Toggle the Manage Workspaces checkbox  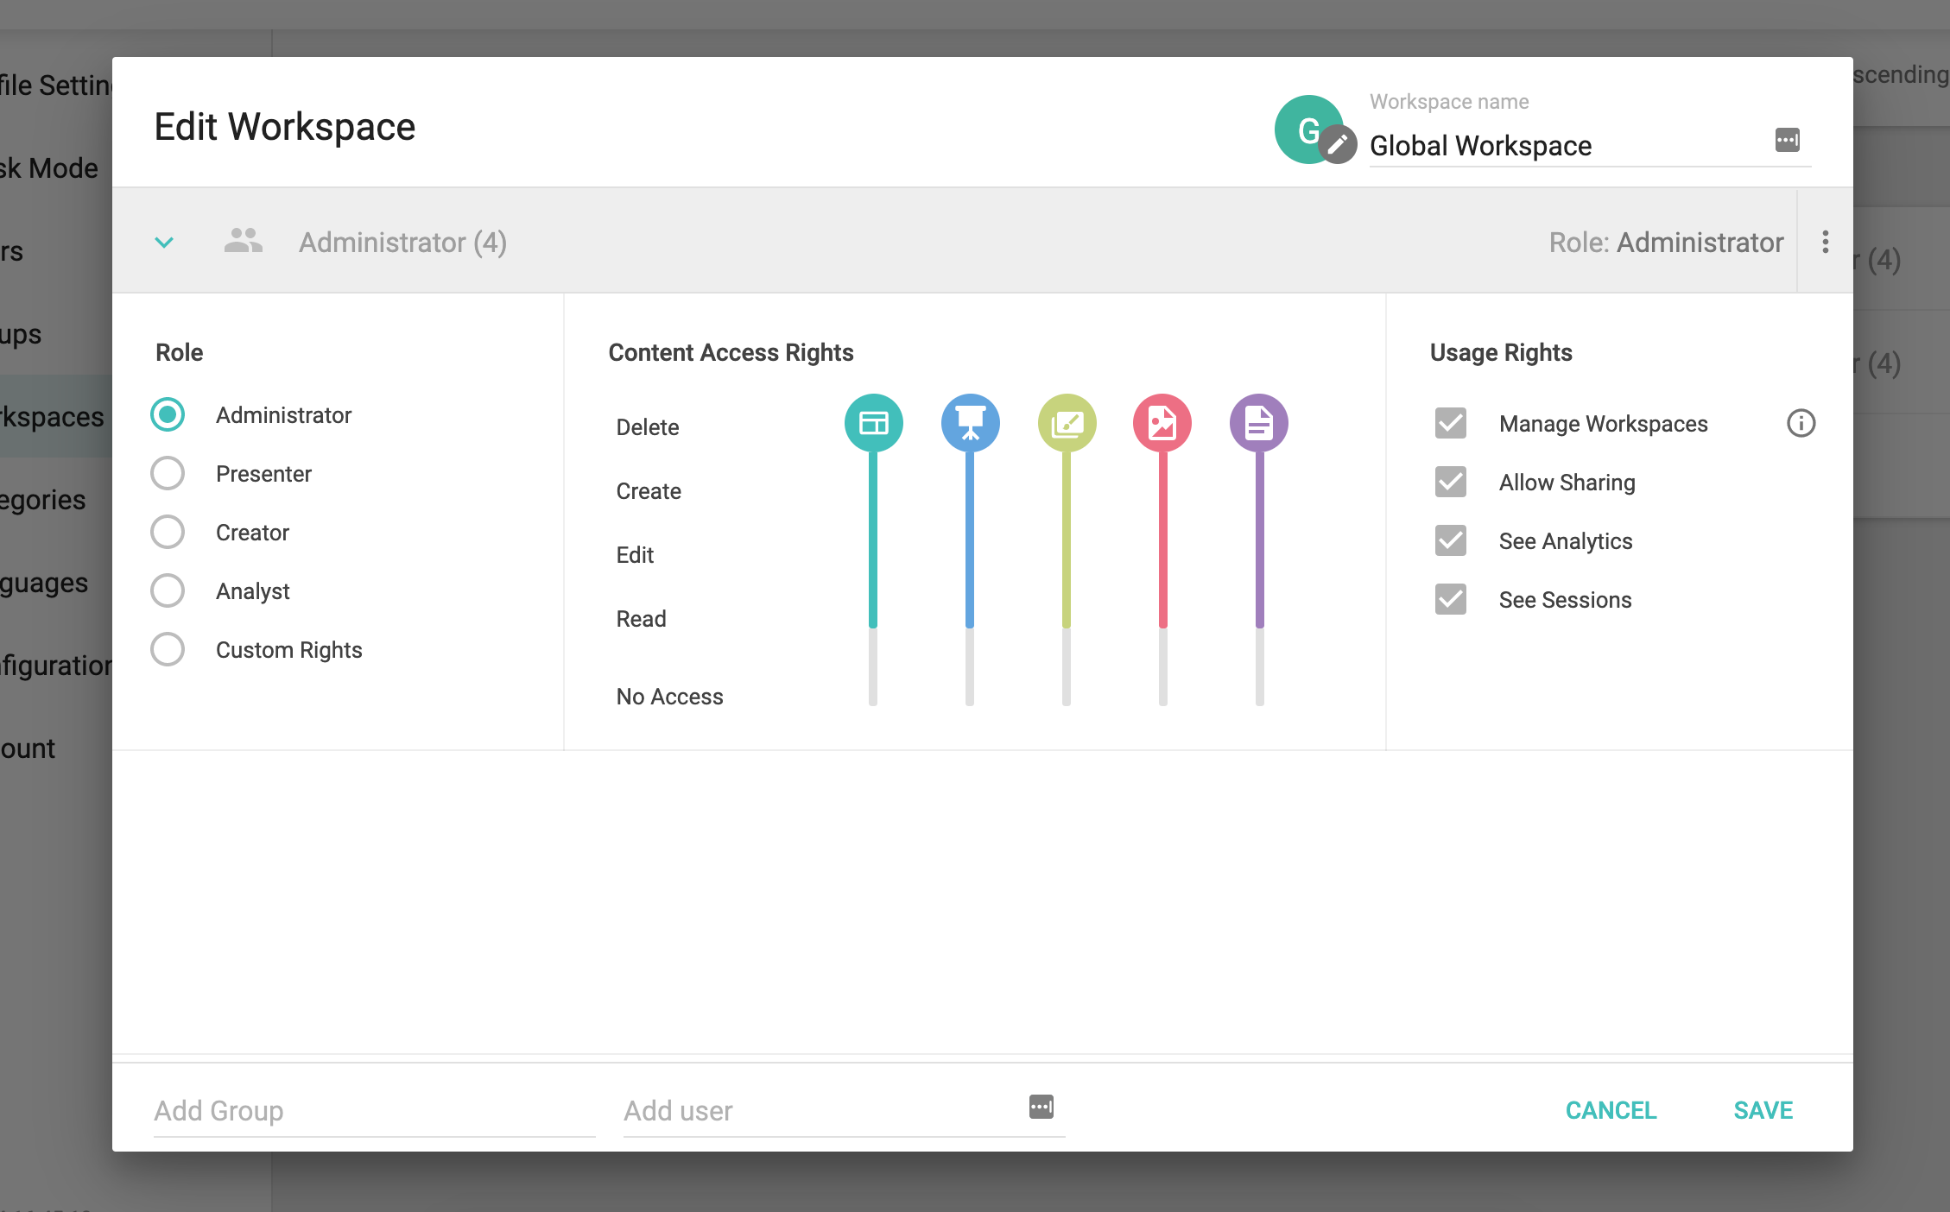1451,423
